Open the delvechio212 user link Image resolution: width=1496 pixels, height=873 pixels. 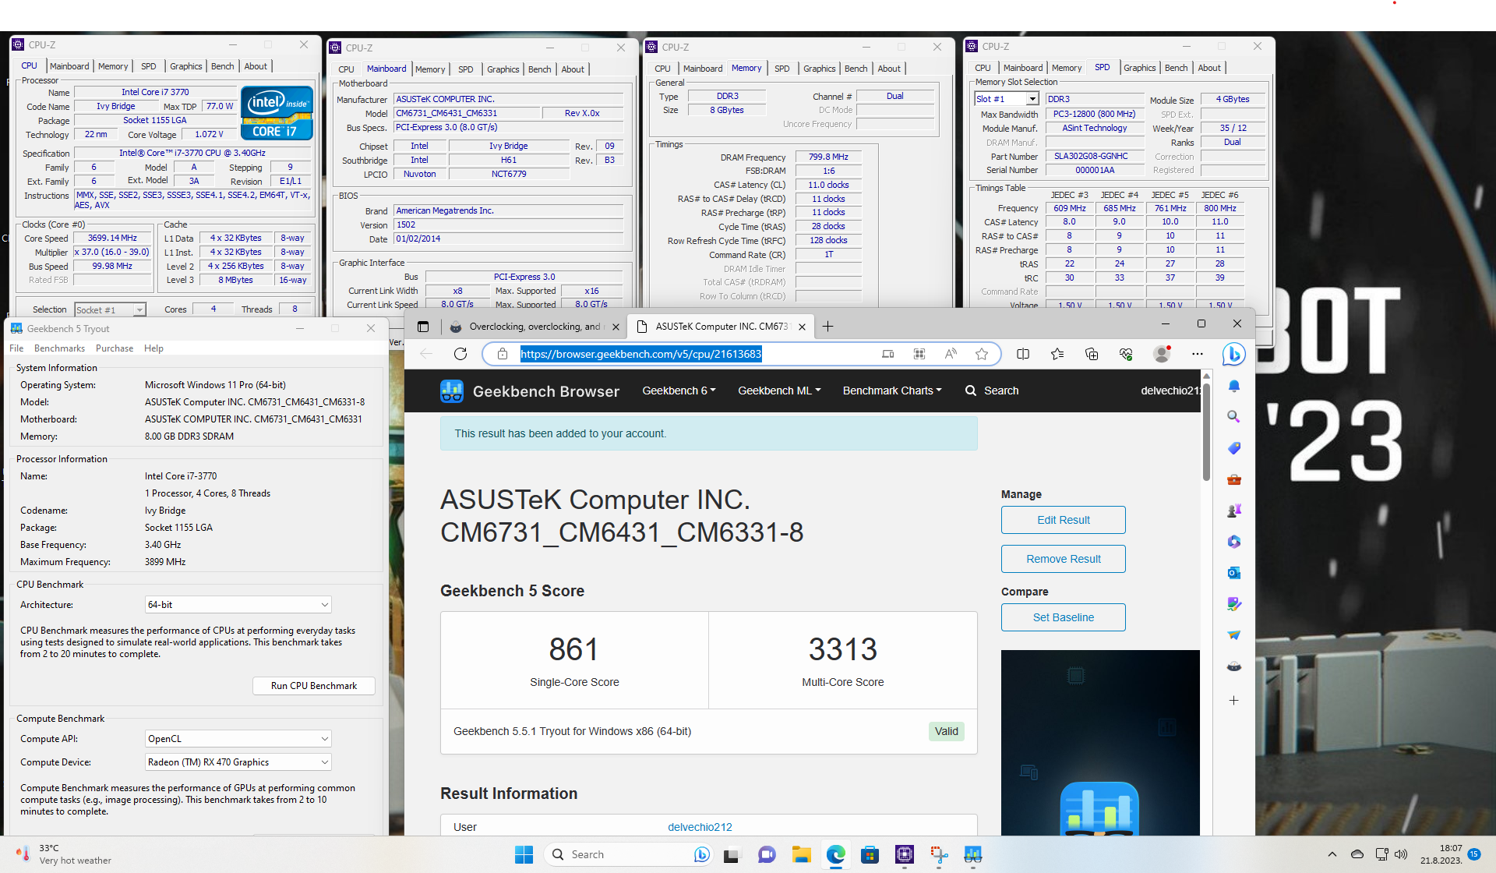[700, 827]
